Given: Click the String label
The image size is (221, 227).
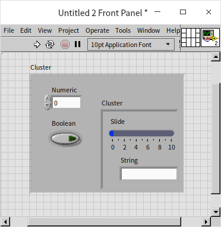Looking at the screenshot, I should click(x=129, y=160).
